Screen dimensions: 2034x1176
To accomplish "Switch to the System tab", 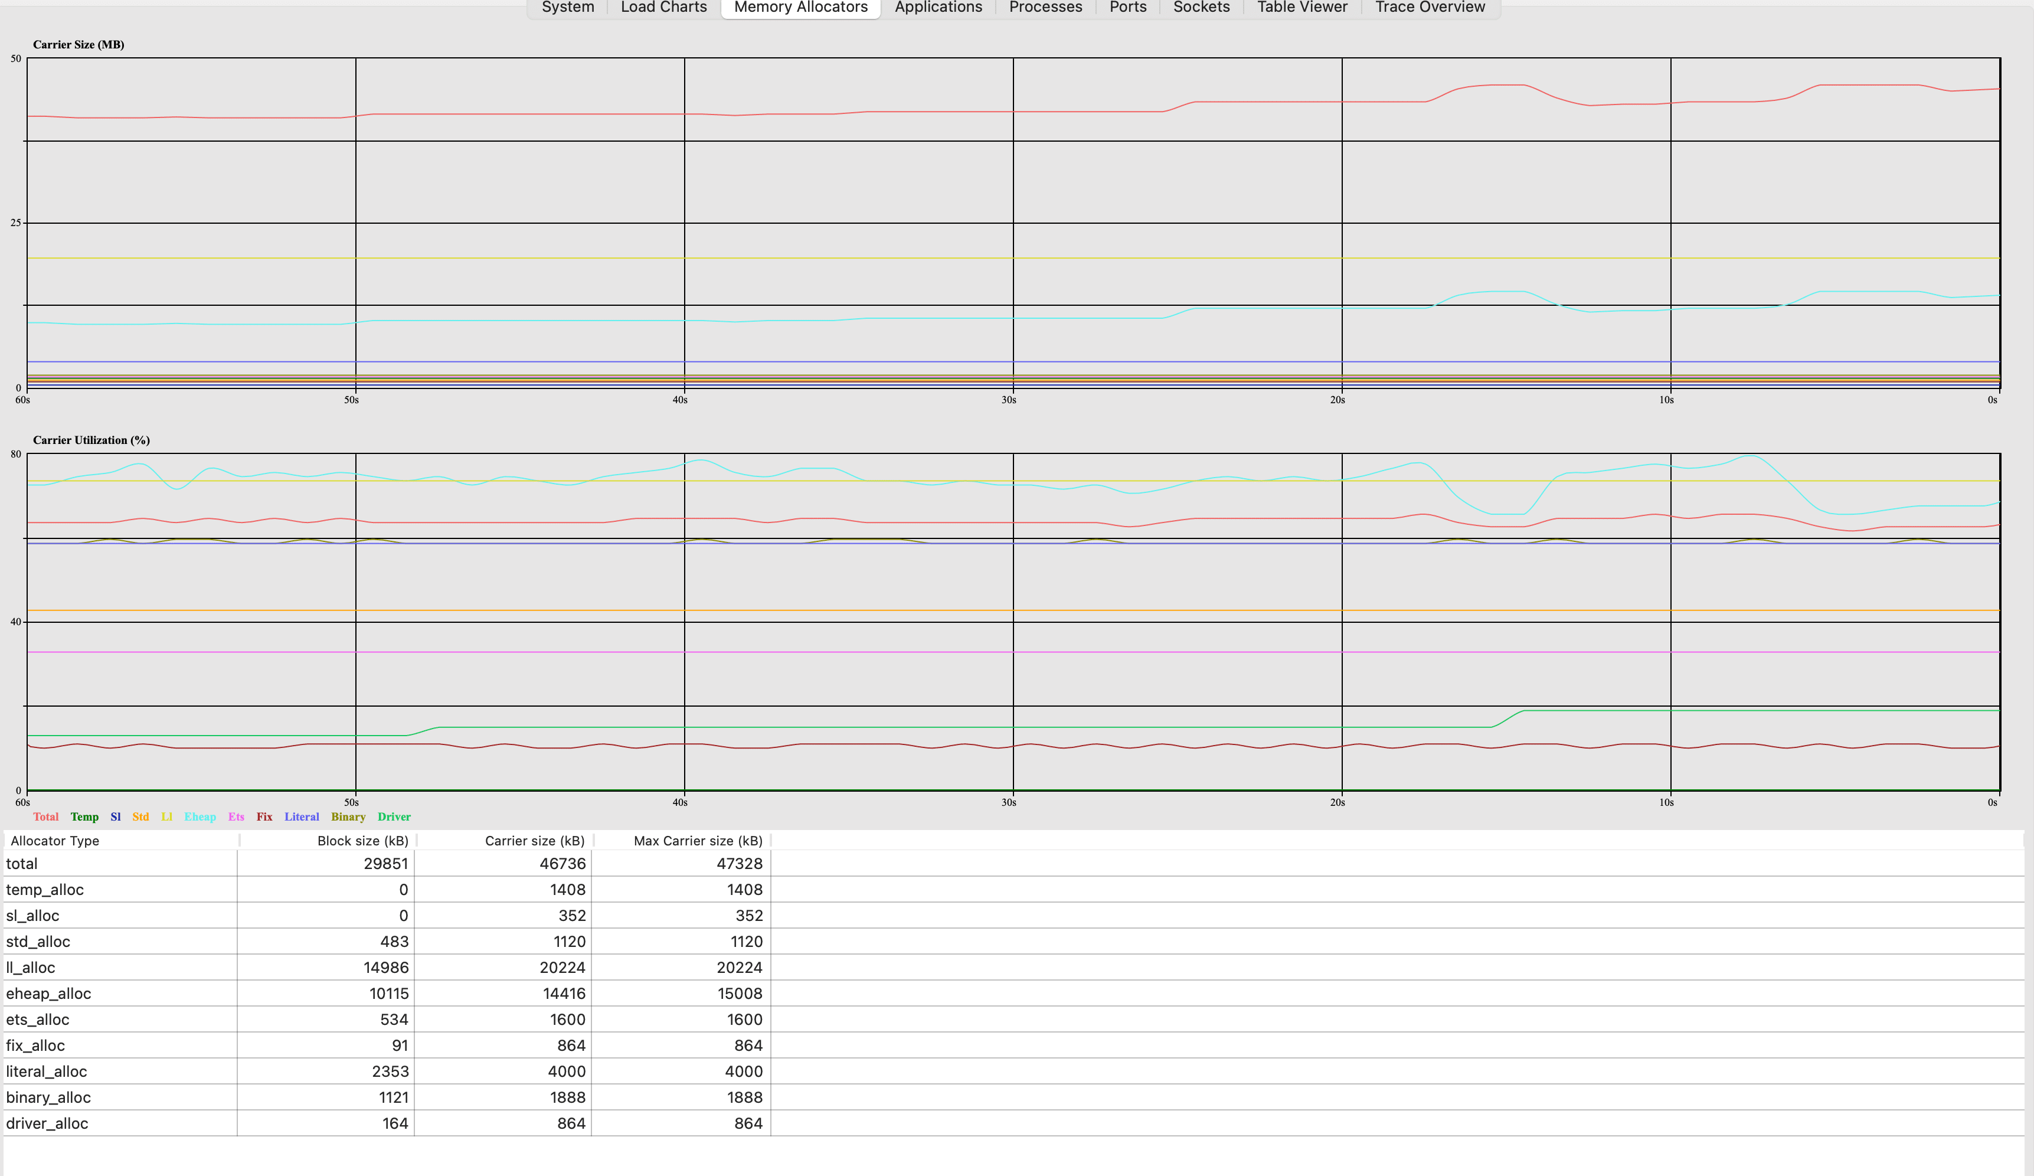I will (x=567, y=7).
